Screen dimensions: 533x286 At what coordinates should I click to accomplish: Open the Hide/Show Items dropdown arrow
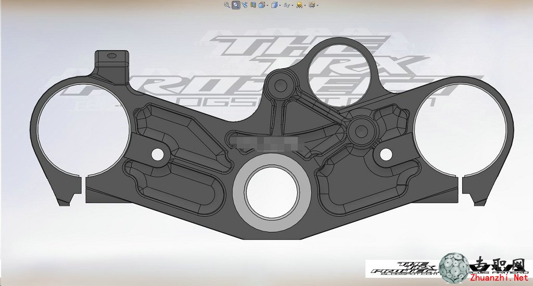coord(293,5)
